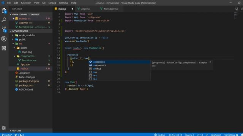The image size is (243, 136).
Task: Close the suggestion details popup
Action: tap(210, 62)
